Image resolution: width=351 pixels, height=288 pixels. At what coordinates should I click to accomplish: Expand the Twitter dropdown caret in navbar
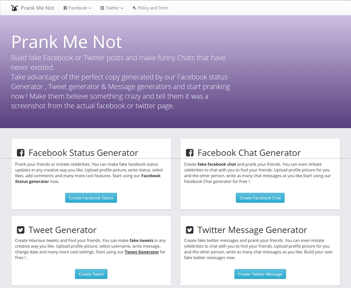[122, 8]
